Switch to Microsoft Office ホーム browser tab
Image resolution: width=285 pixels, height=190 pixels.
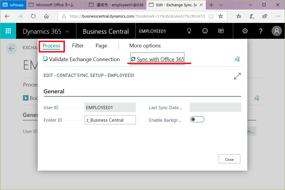tap(56, 5)
